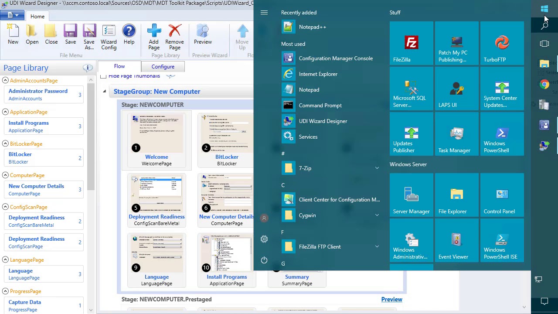Open Windows PowerShell tile
This screenshot has width=558, height=314.
tap(502, 134)
